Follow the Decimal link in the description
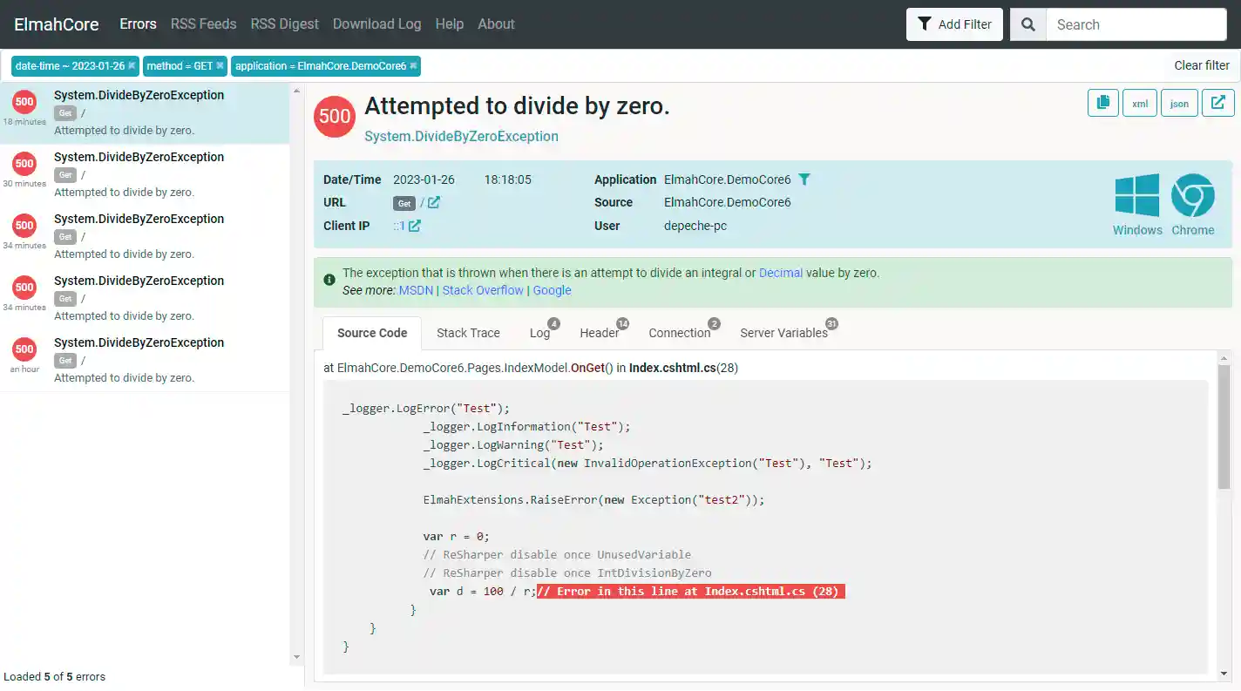The height and width of the screenshot is (691, 1241). point(781,273)
